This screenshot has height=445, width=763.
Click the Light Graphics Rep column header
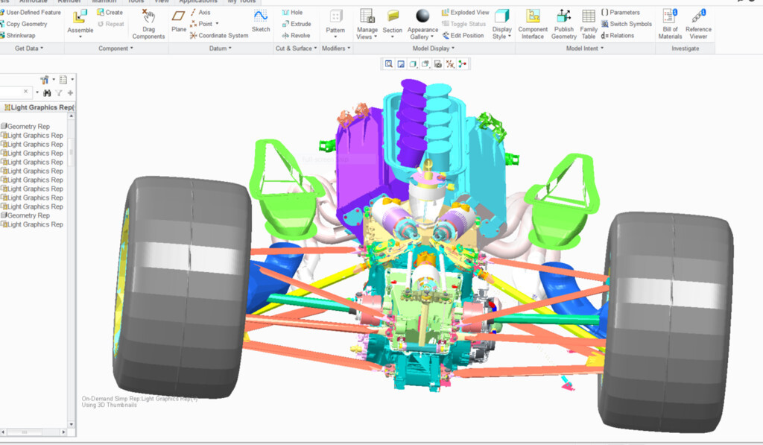coord(39,107)
